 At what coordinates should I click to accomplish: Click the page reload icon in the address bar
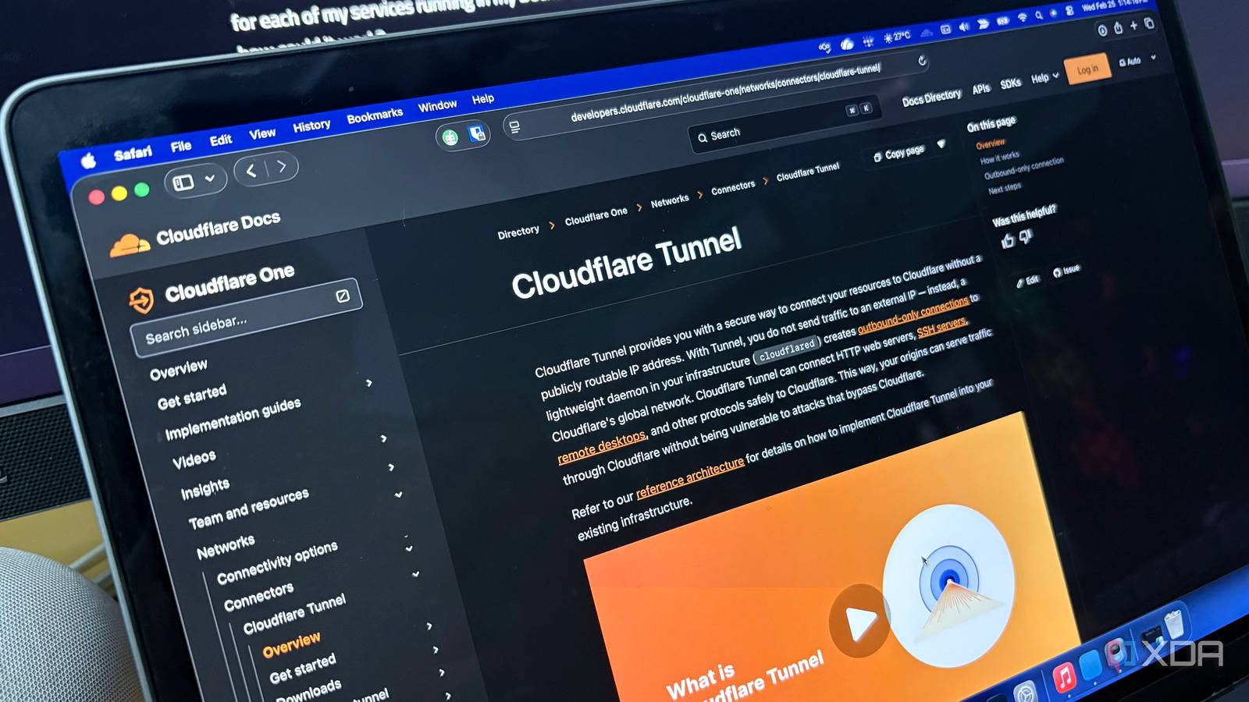pos(923,61)
